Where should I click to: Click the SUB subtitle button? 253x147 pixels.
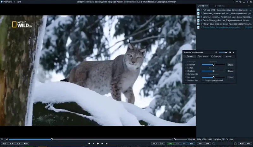click(19, 144)
